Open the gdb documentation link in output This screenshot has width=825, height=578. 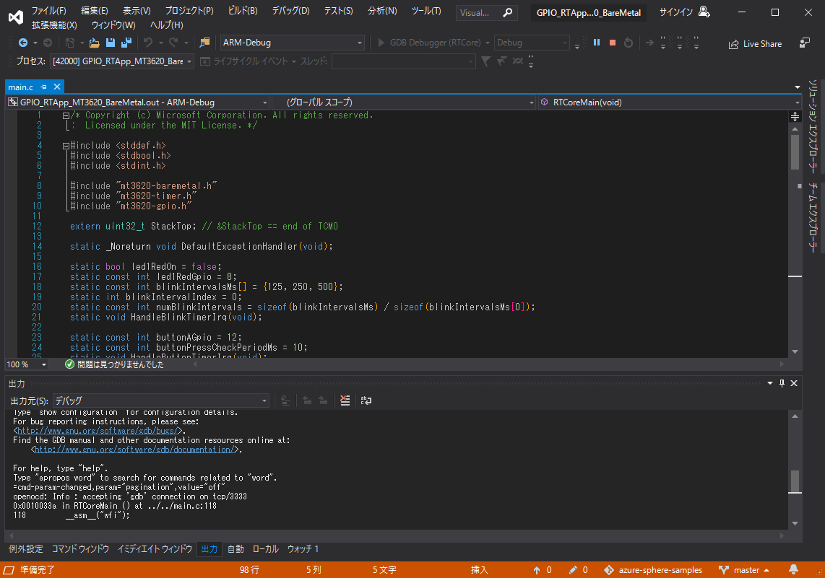tap(134, 450)
